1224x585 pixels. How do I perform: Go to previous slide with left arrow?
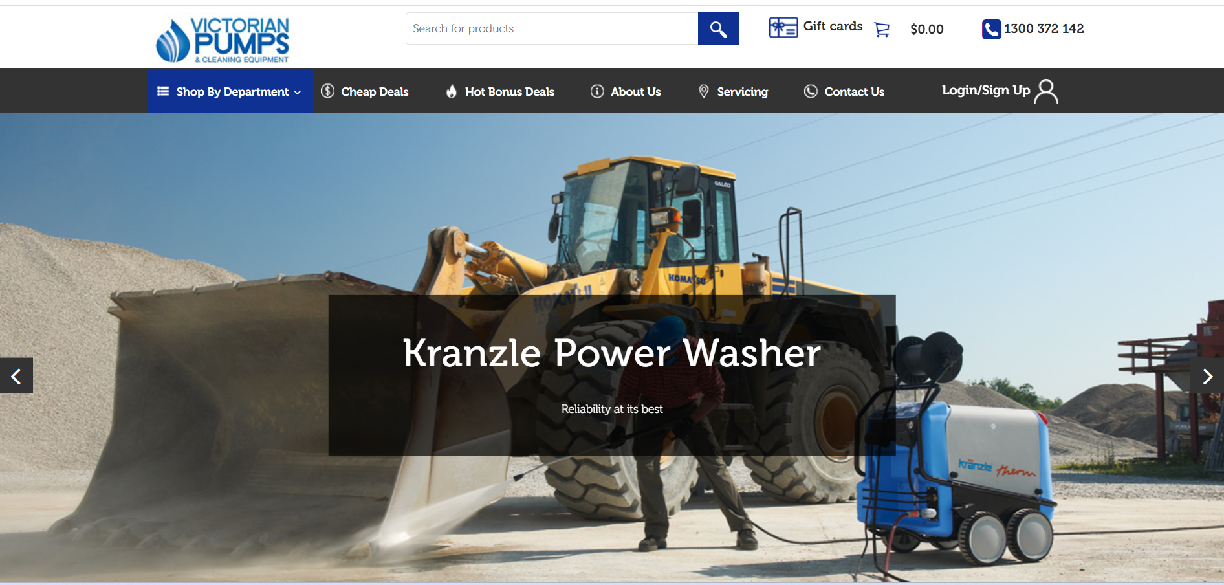click(x=16, y=375)
